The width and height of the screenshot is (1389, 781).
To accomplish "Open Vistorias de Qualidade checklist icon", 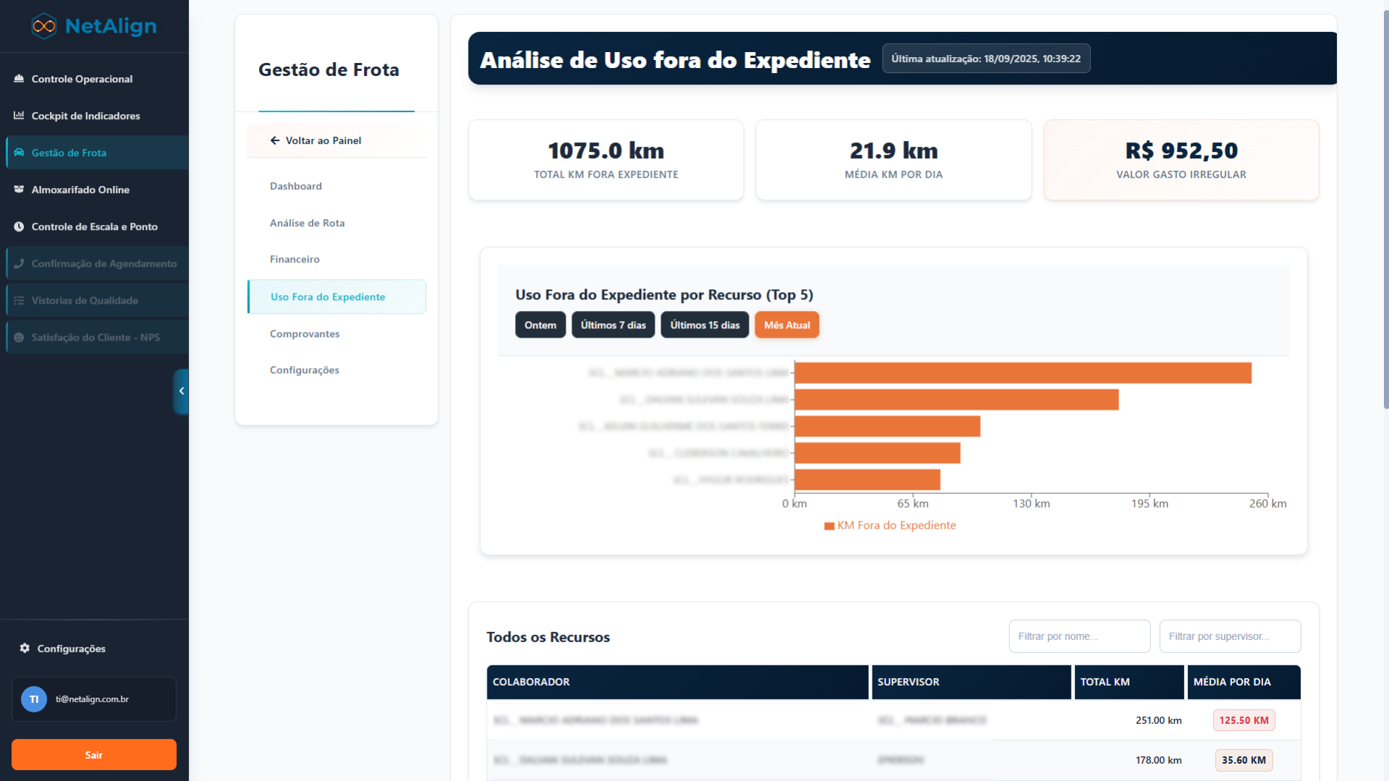I will click(20, 300).
